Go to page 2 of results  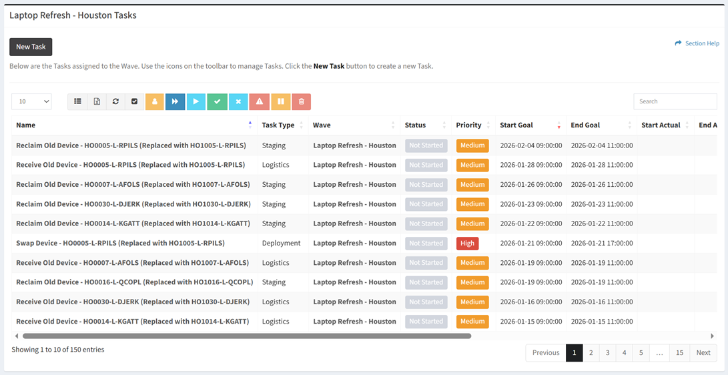591,352
